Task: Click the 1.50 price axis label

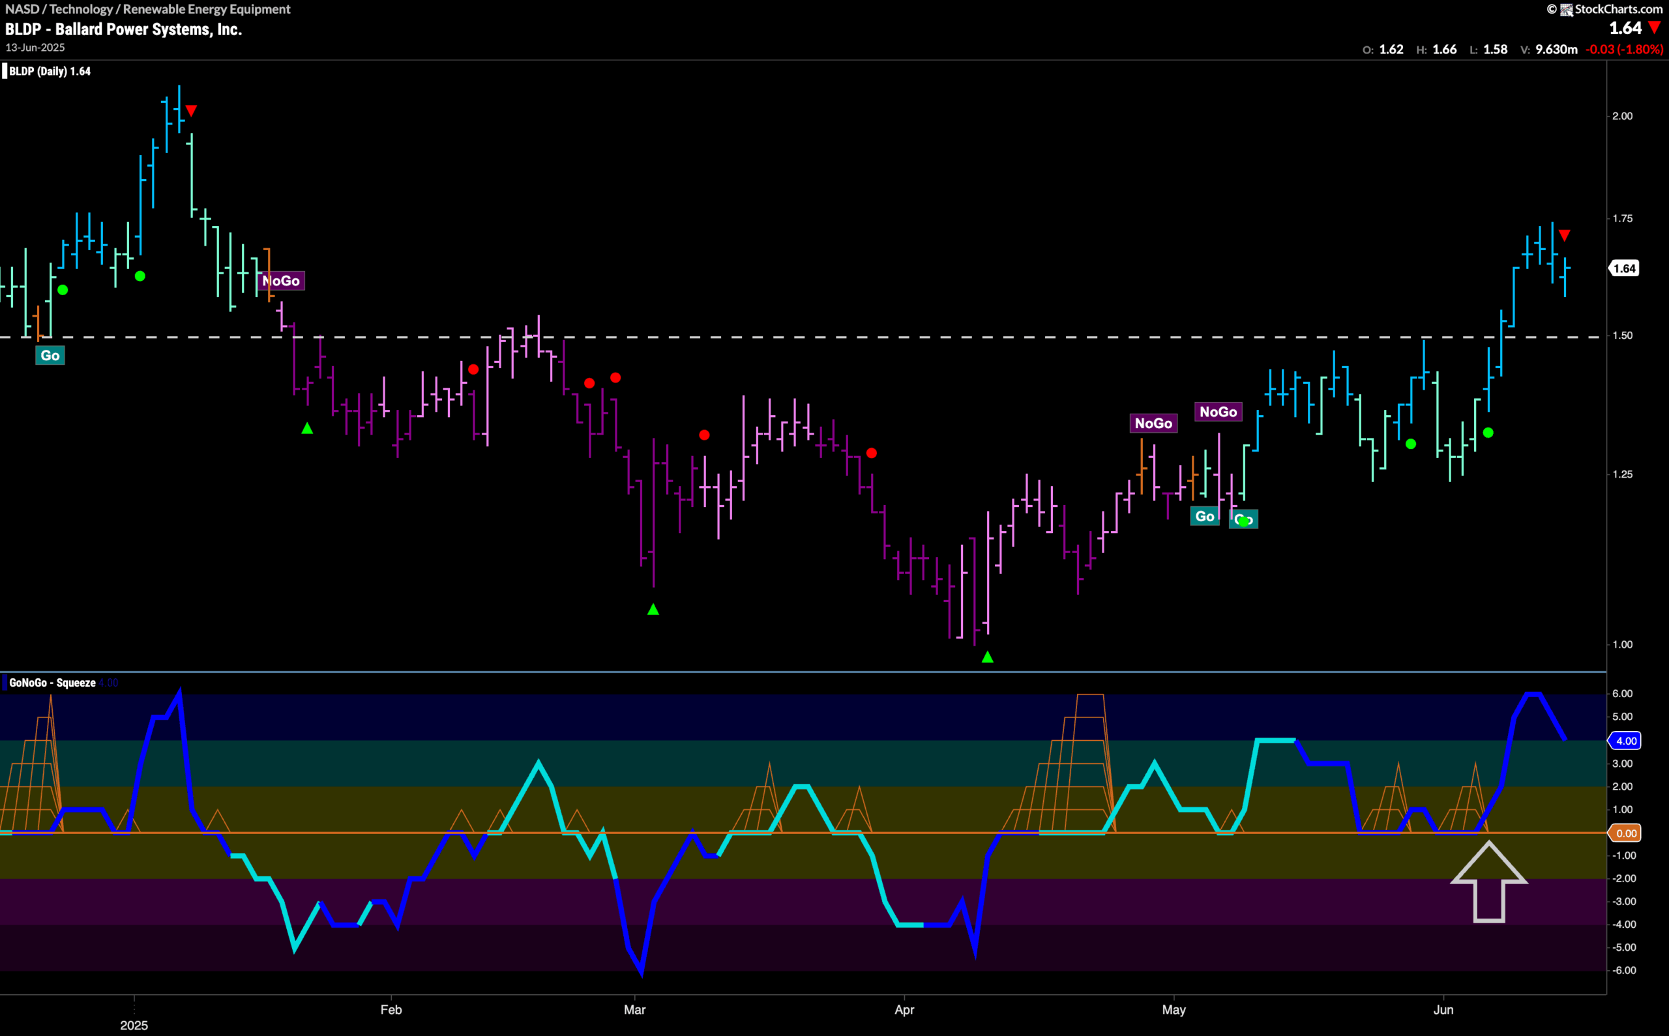Action: [1623, 335]
